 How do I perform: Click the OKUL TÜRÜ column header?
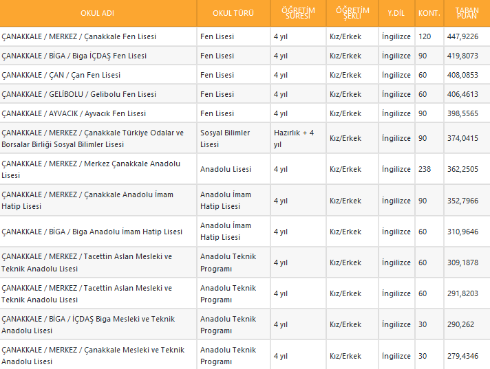[233, 13]
